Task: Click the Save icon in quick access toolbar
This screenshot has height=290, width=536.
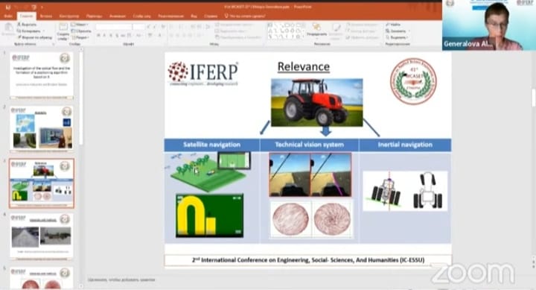Action: click(x=8, y=7)
